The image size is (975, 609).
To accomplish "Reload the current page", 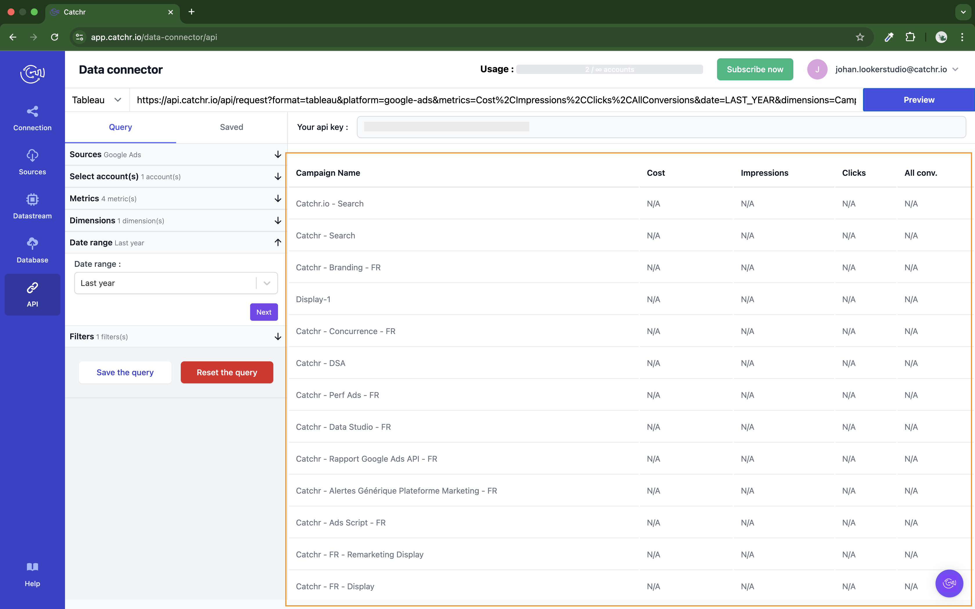I will point(55,37).
